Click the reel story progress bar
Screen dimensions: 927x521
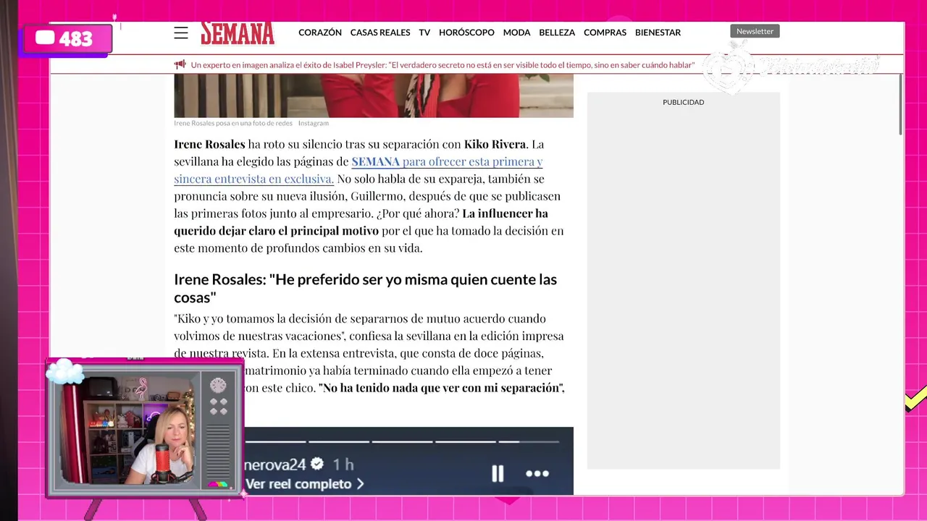pyautogui.click(x=402, y=441)
